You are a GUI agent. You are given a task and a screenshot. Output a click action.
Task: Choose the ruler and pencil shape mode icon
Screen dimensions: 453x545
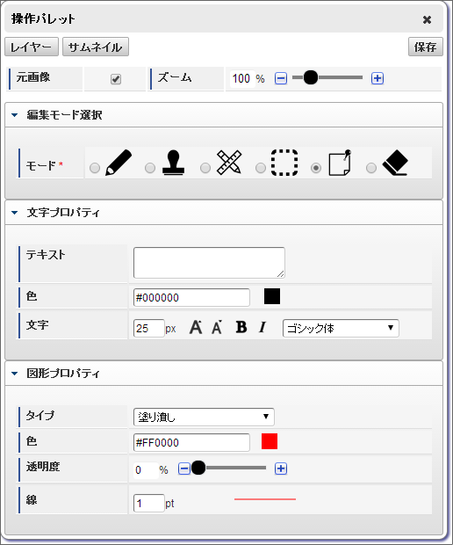[x=229, y=163]
